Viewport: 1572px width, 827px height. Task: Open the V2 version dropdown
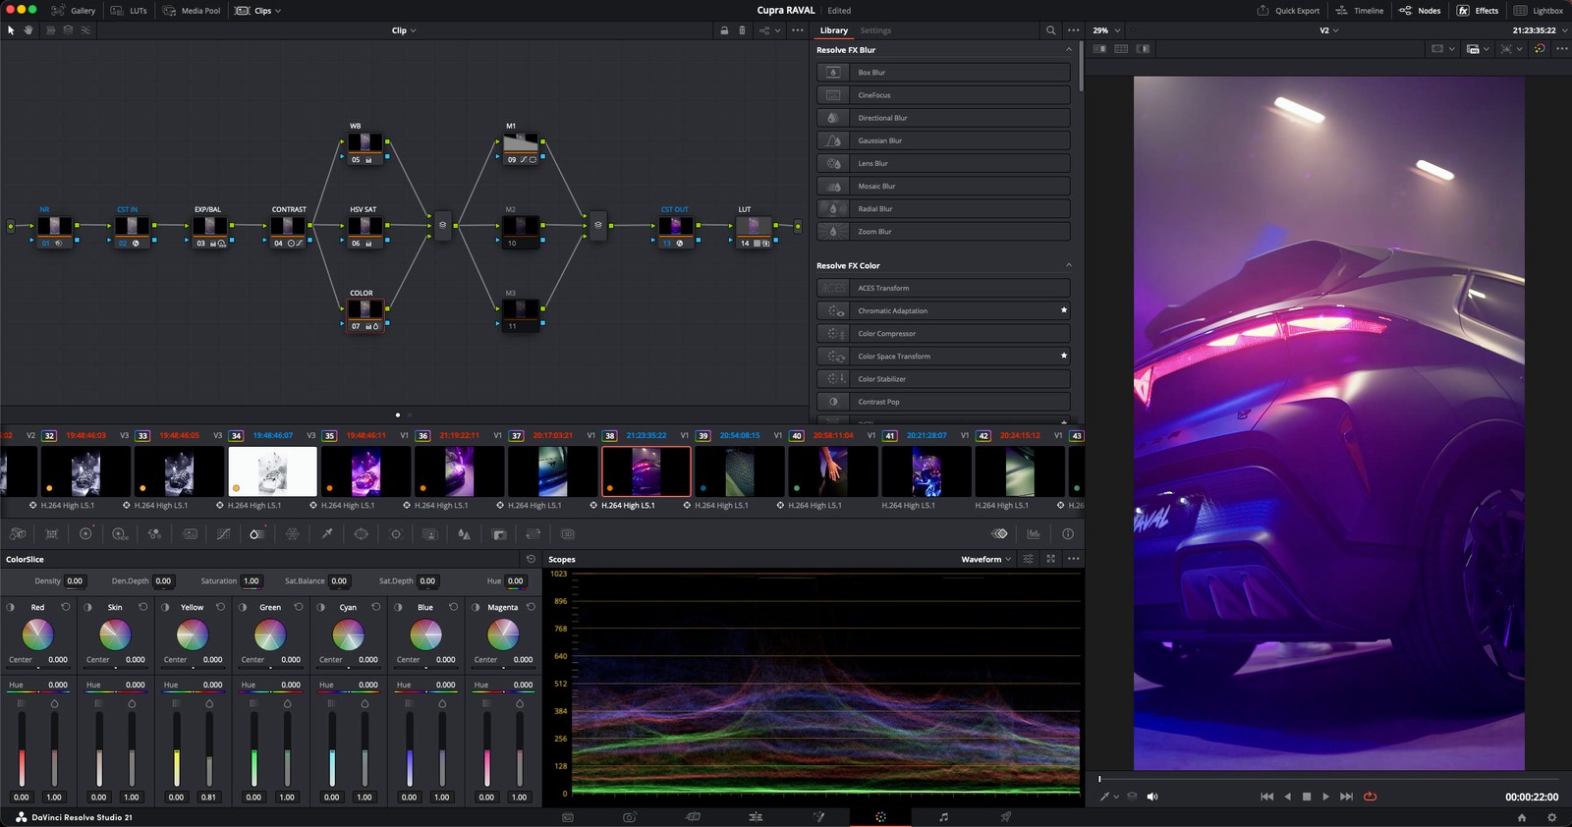[x=1328, y=30]
